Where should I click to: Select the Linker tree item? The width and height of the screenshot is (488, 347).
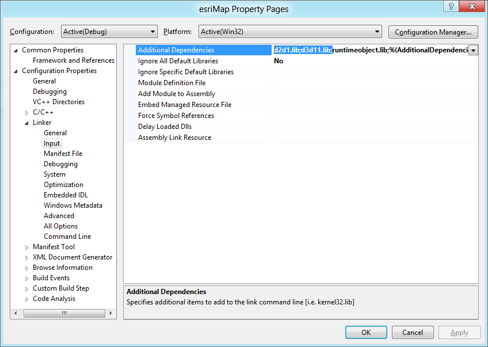click(x=42, y=123)
